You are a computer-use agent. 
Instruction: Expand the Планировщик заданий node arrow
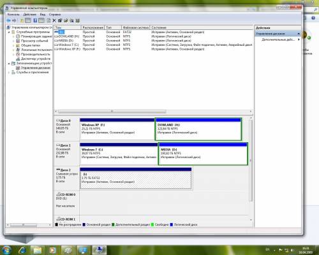click(x=13, y=36)
